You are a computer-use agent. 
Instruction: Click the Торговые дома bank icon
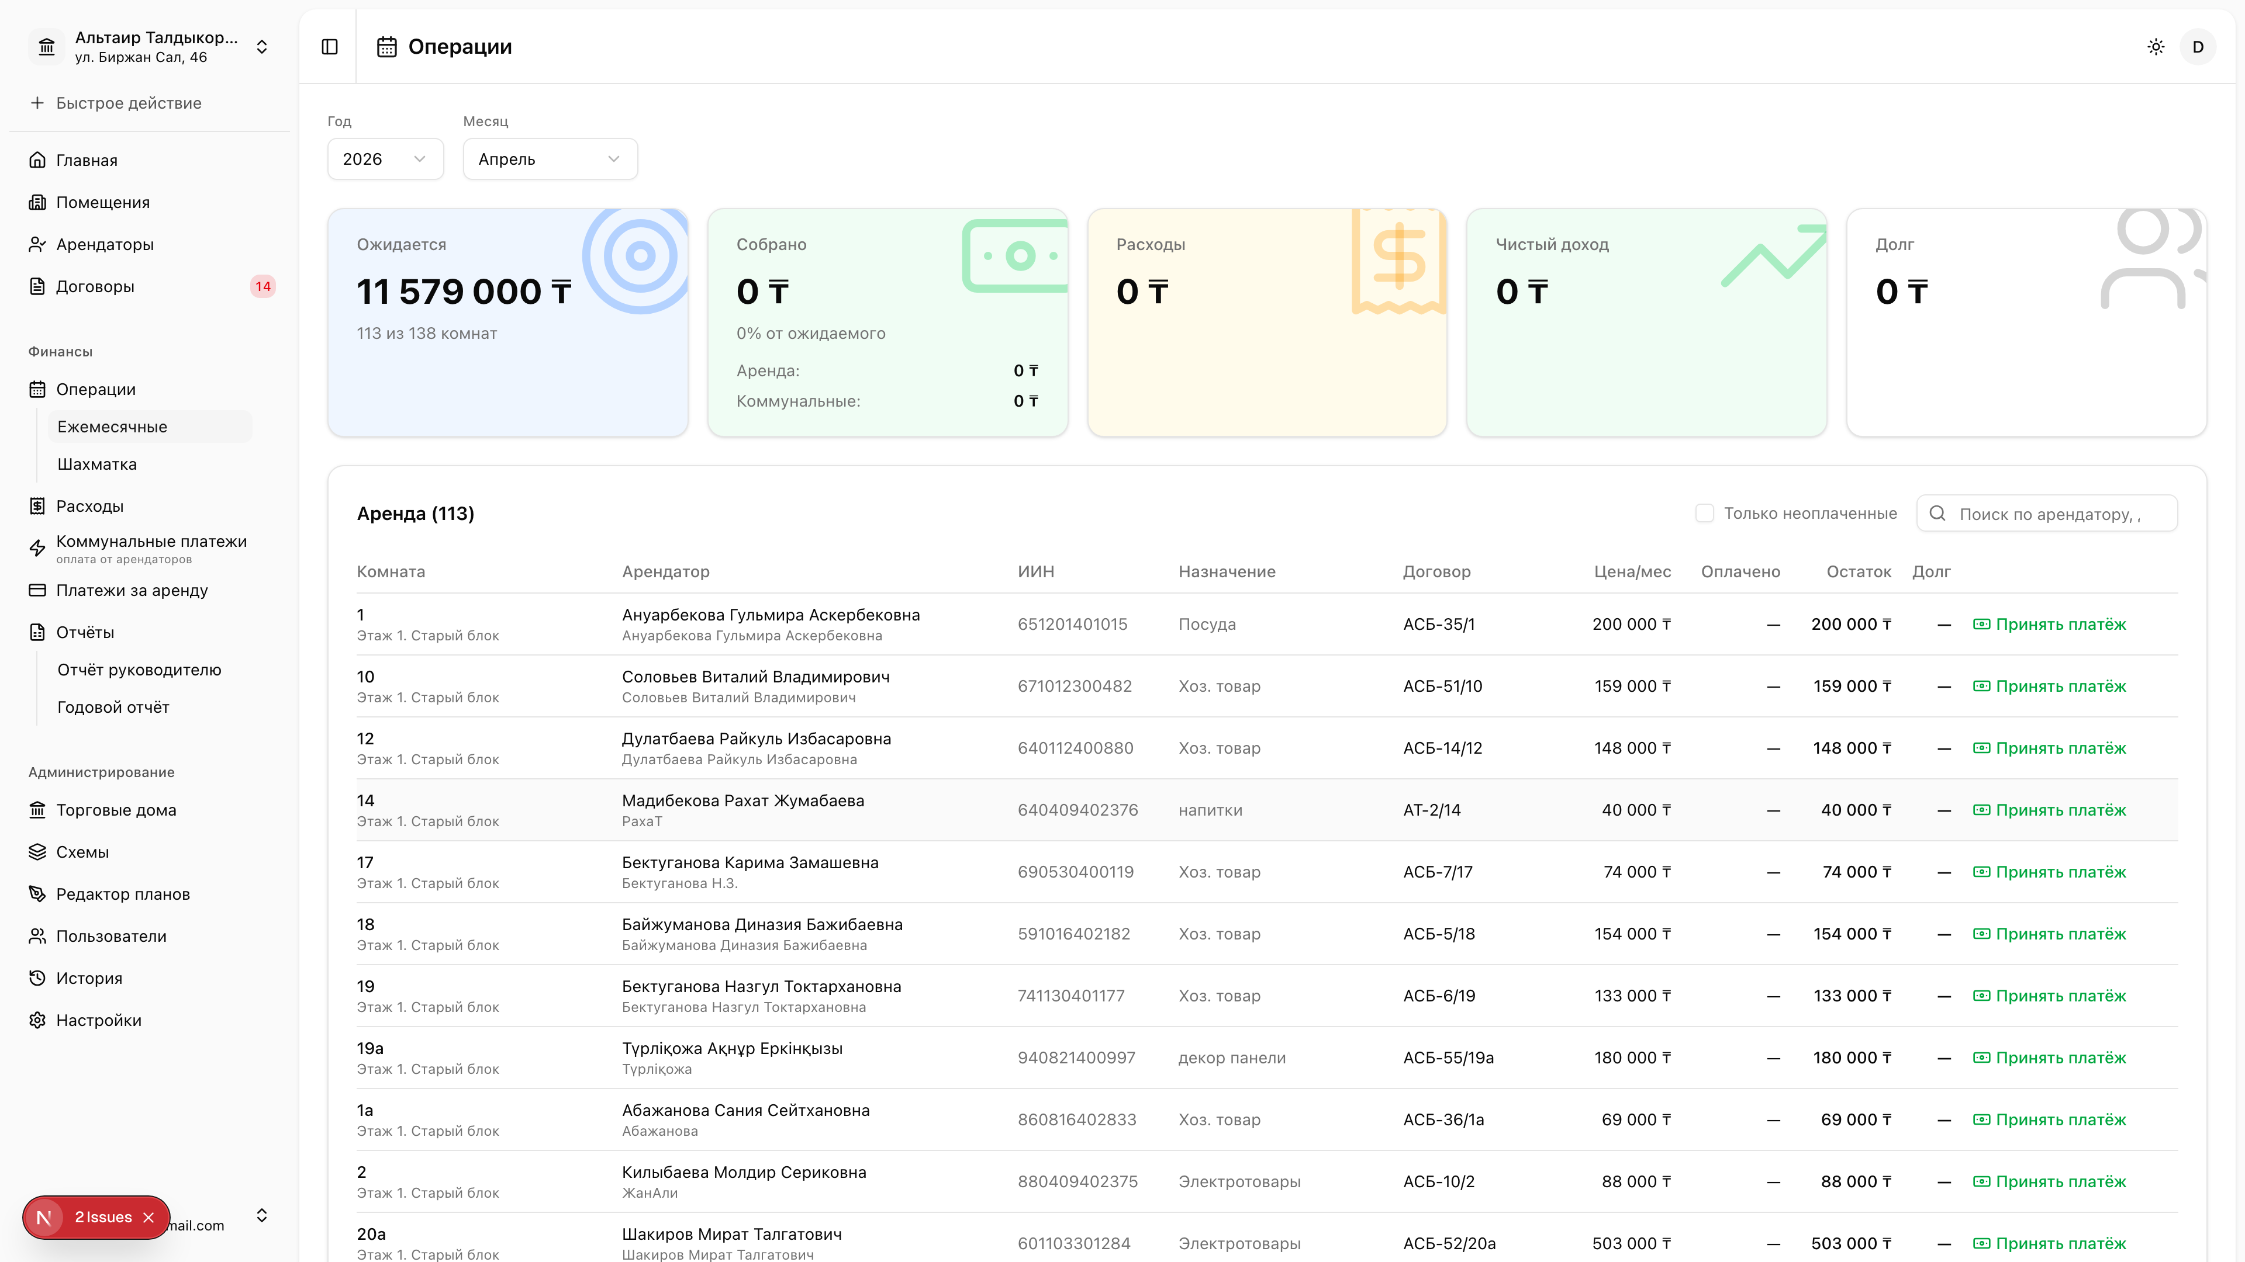pyautogui.click(x=37, y=810)
